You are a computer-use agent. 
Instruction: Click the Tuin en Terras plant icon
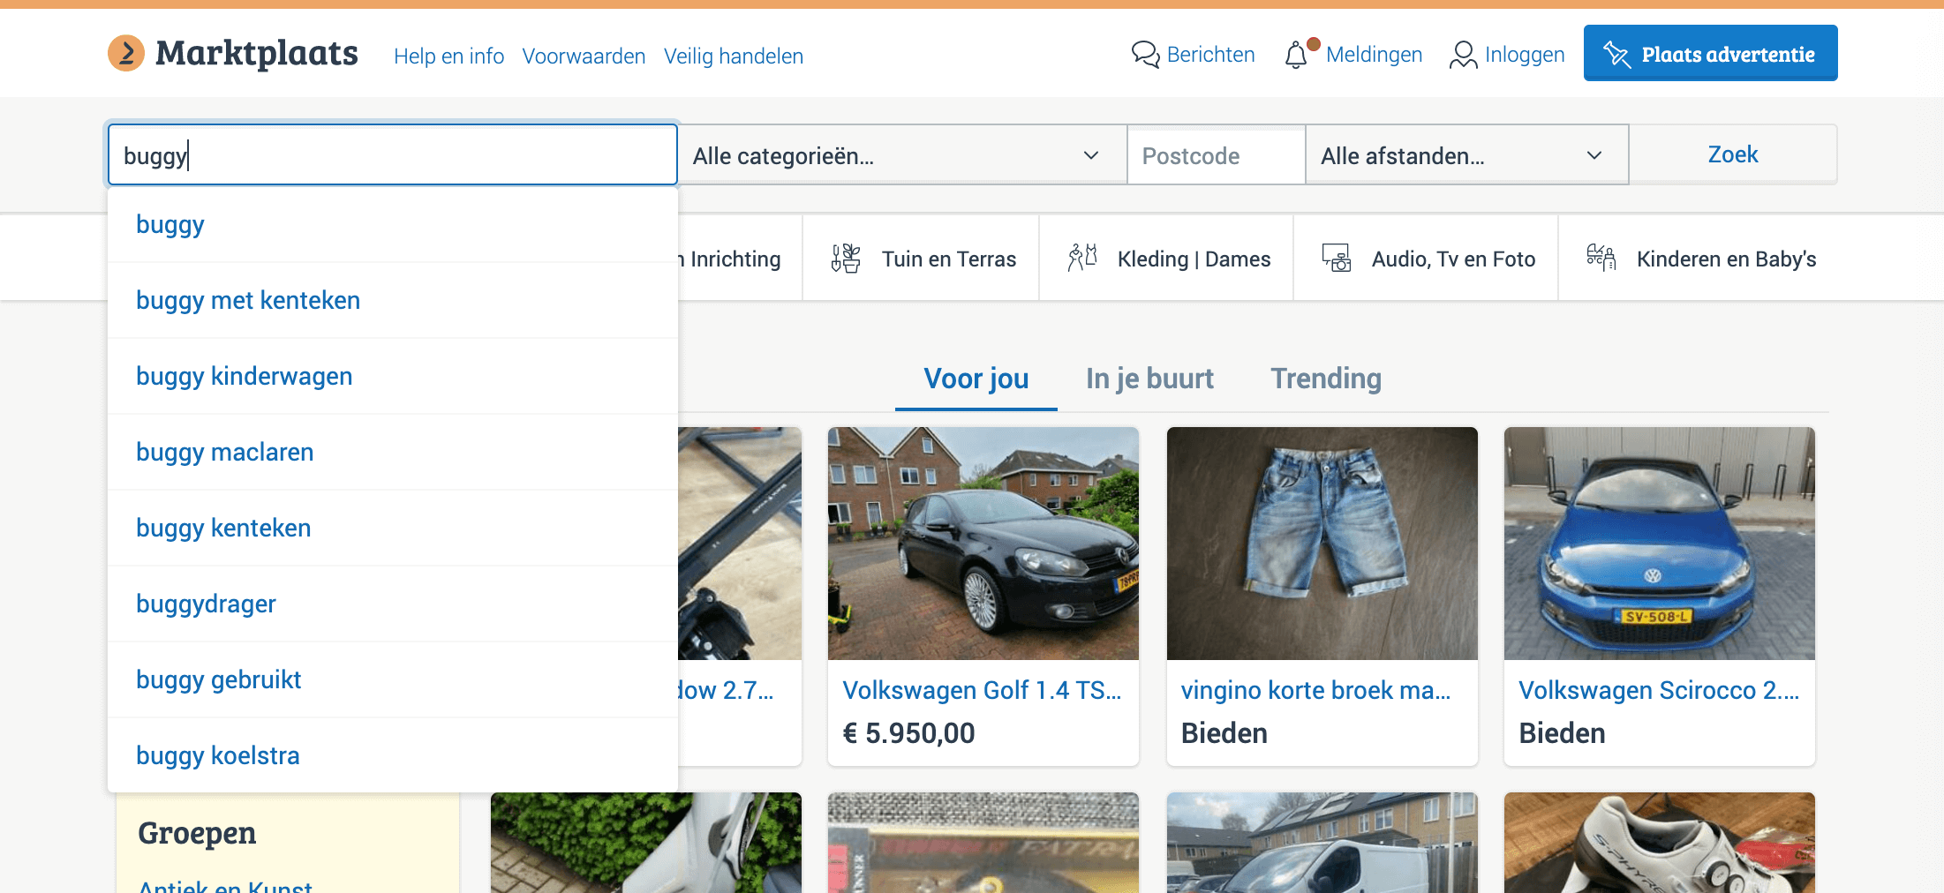pos(846,259)
